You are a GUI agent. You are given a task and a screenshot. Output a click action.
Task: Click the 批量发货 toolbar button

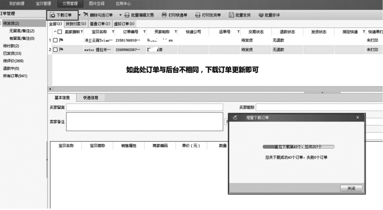pos(239,15)
